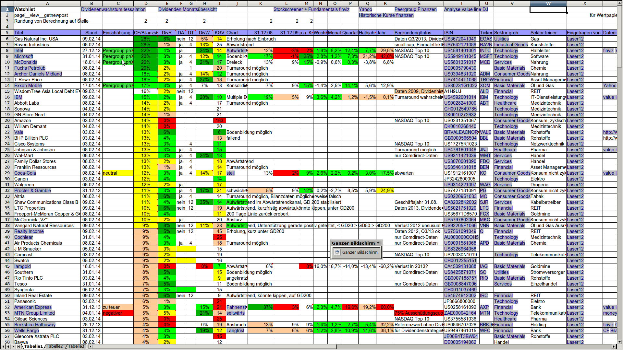Viewport: 623px width, 350px height.
Task: Click the Select All corner box
Action: pos(7,3)
